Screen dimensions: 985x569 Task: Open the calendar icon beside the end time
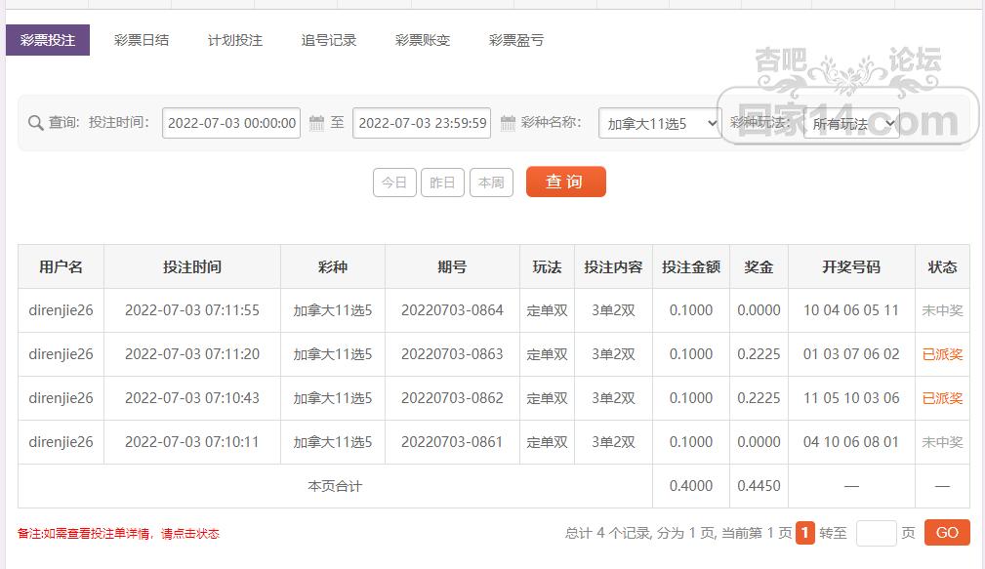pos(506,123)
